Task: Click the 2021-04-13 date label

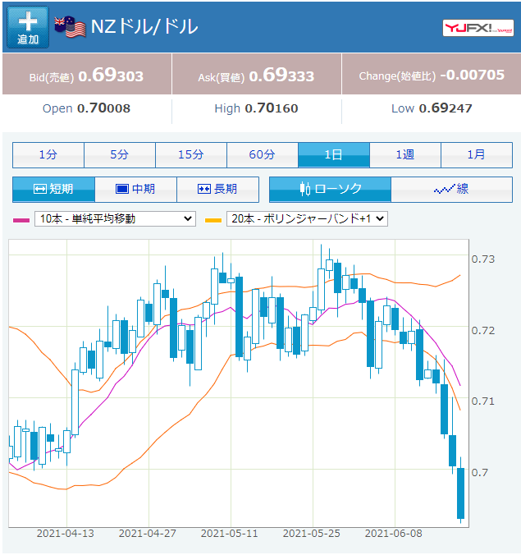Action: [x=66, y=534]
